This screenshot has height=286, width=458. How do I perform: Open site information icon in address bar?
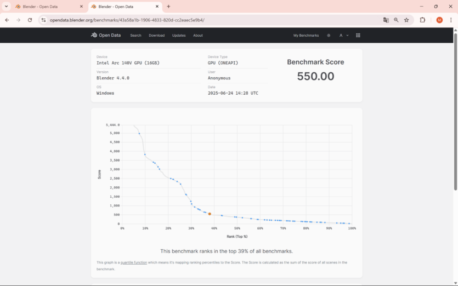click(43, 20)
